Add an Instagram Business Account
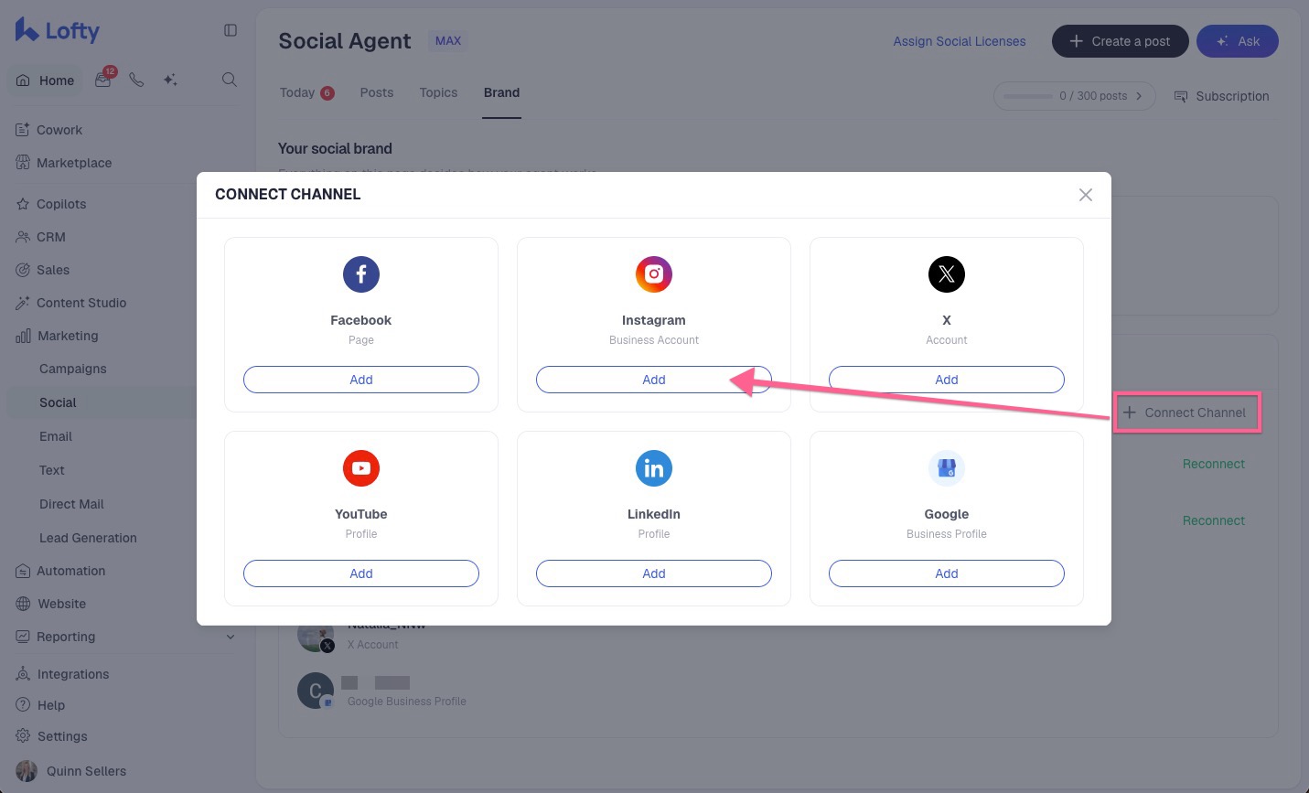This screenshot has height=793, width=1309. (654, 380)
